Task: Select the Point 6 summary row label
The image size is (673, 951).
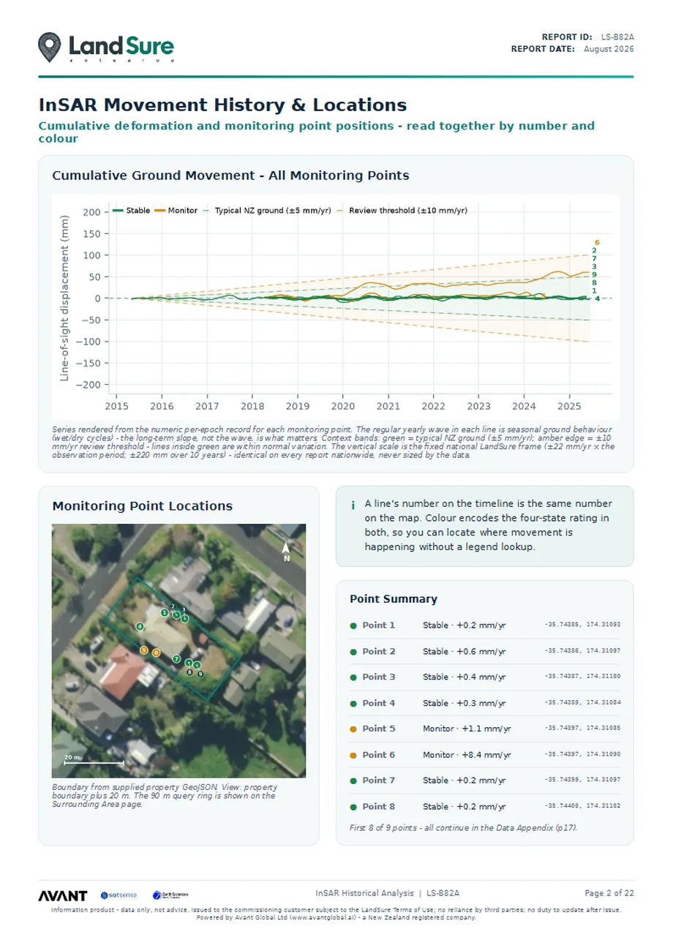Action: click(x=379, y=755)
